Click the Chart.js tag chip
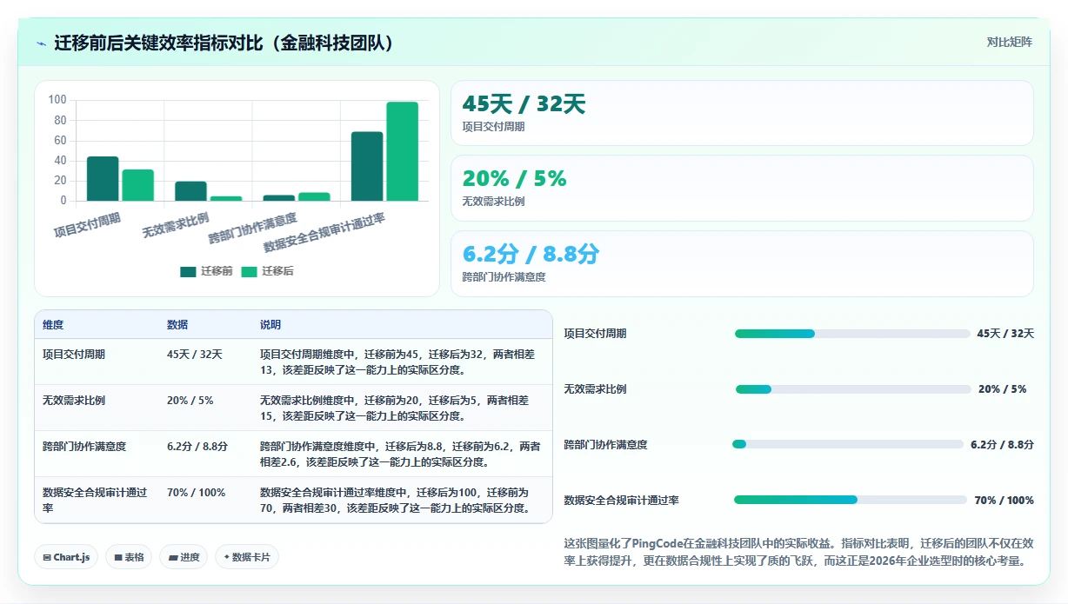 [x=66, y=557]
